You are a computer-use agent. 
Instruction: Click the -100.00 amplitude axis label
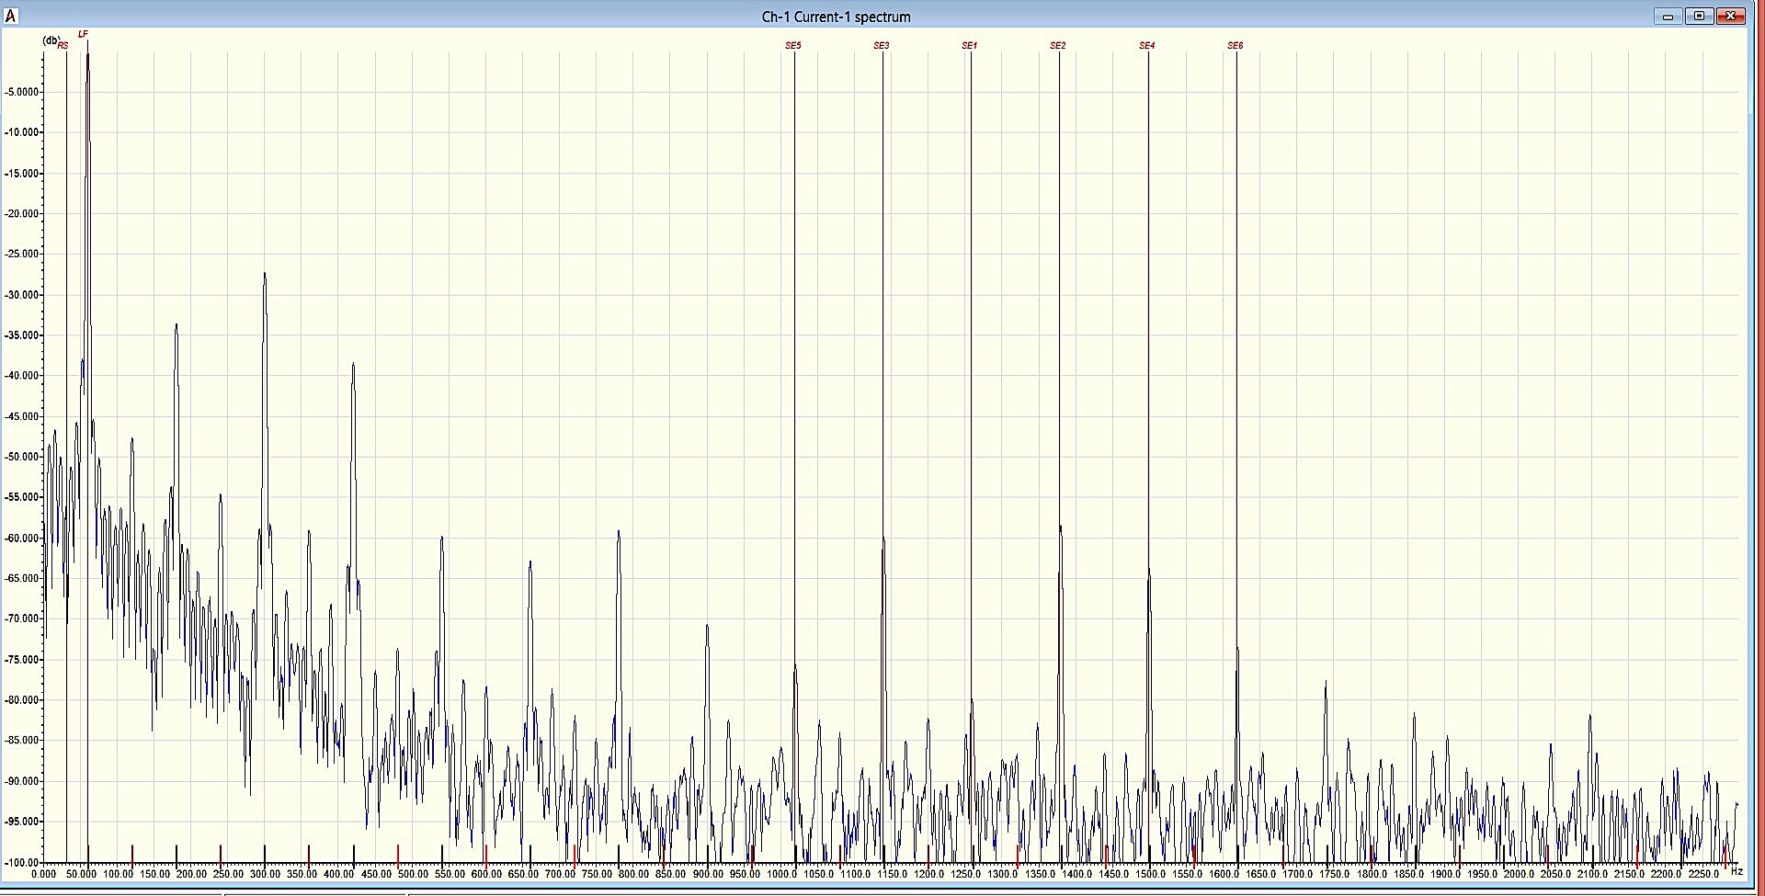[22, 863]
